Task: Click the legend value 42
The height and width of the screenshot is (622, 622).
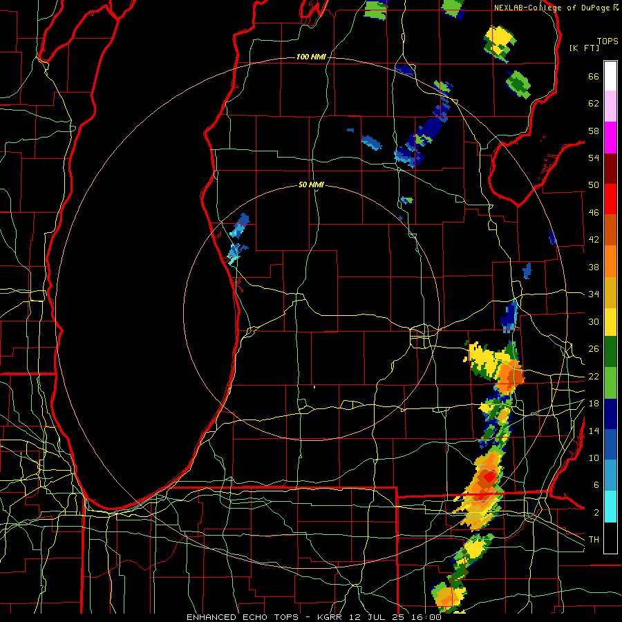Action: [594, 240]
